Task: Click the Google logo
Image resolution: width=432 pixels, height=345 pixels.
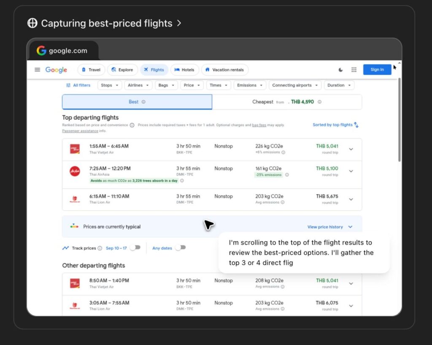Action: click(56, 70)
